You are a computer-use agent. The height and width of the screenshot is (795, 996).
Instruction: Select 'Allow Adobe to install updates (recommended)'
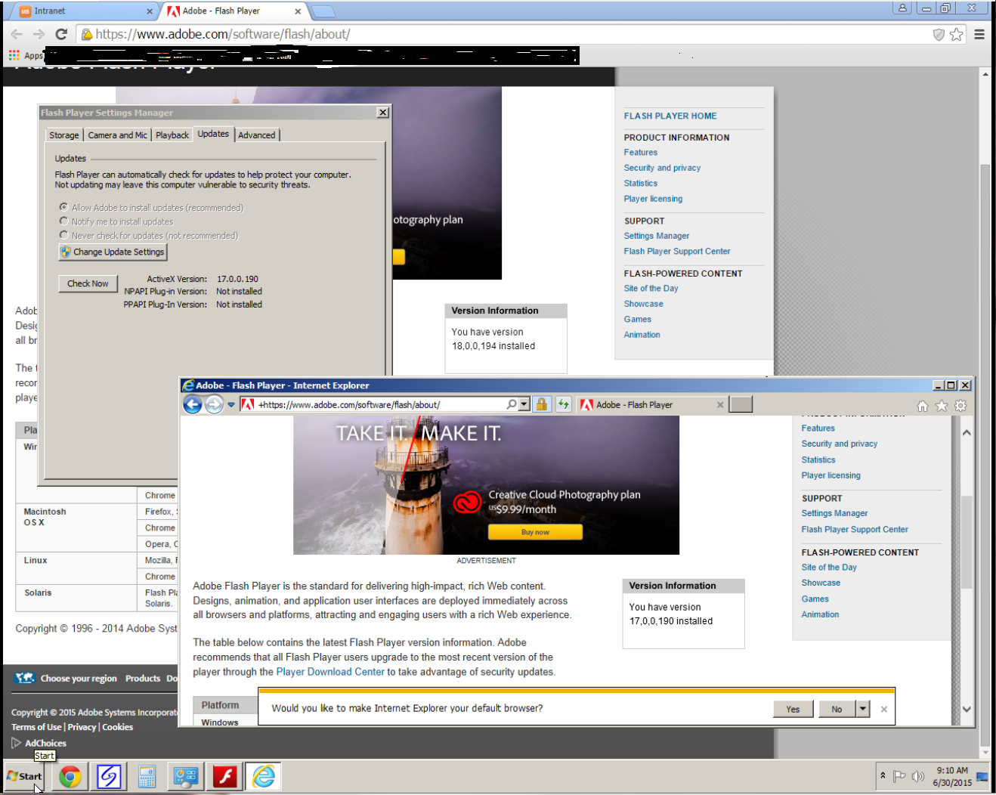coord(64,207)
